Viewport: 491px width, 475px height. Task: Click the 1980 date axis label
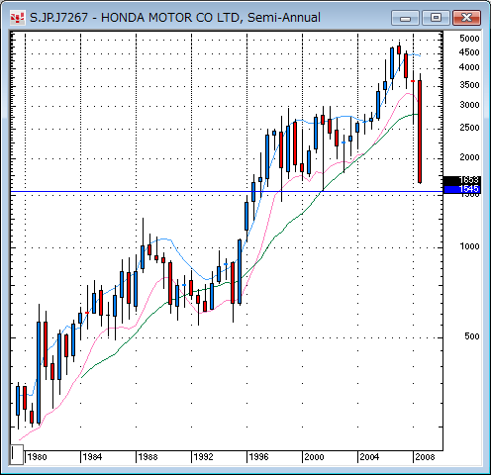[x=37, y=457]
